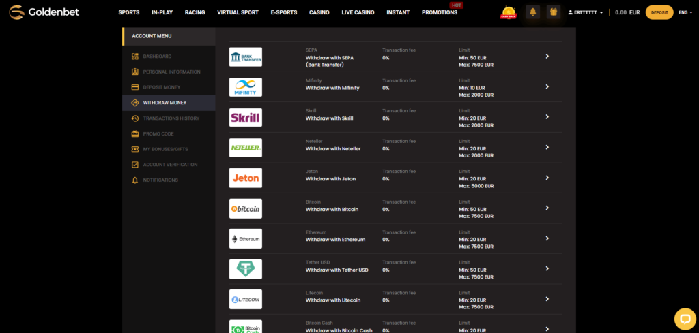This screenshot has height=333, width=699.
Task: Select the Mifinity logo
Action: [x=246, y=87]
